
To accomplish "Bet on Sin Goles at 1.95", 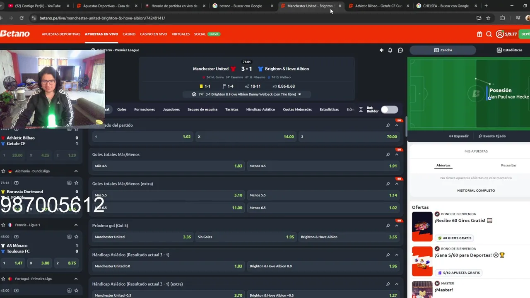I will pos(246,237).
